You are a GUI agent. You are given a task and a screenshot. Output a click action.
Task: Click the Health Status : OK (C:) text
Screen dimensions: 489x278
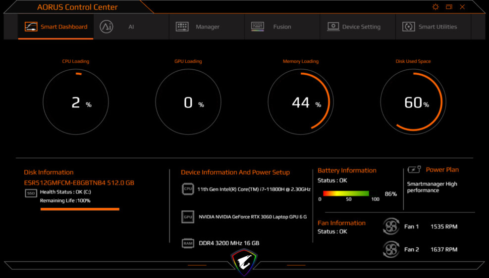(65, 192)
